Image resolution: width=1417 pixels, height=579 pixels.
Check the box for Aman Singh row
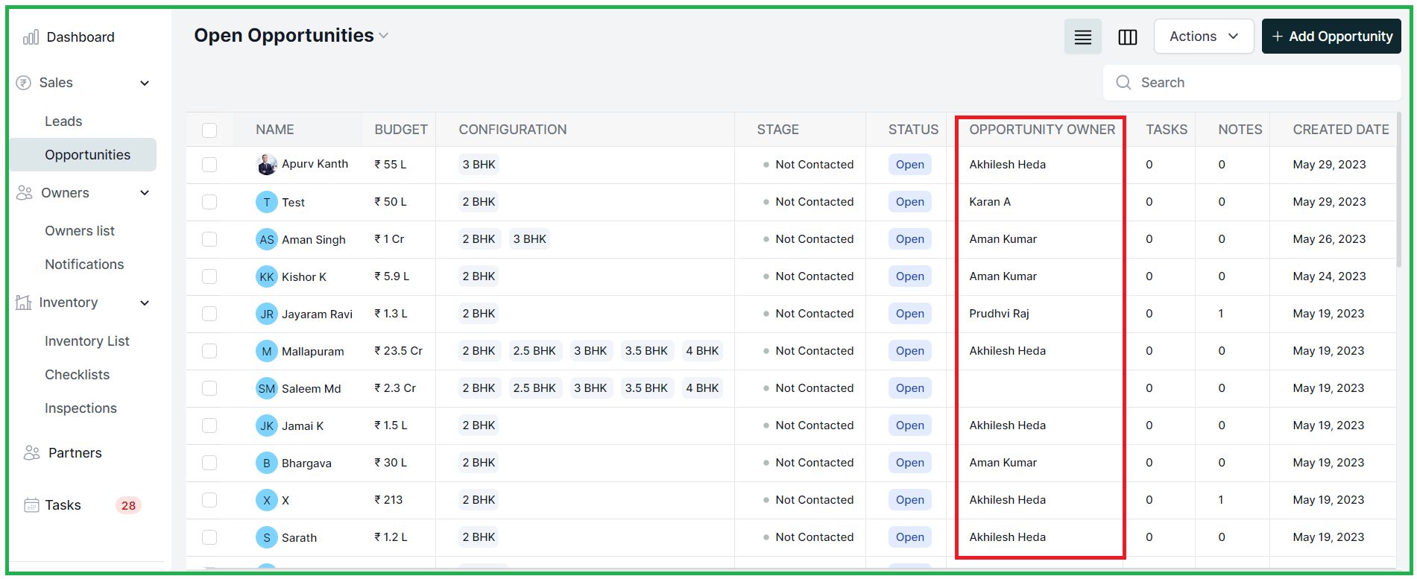coord(209,239)
